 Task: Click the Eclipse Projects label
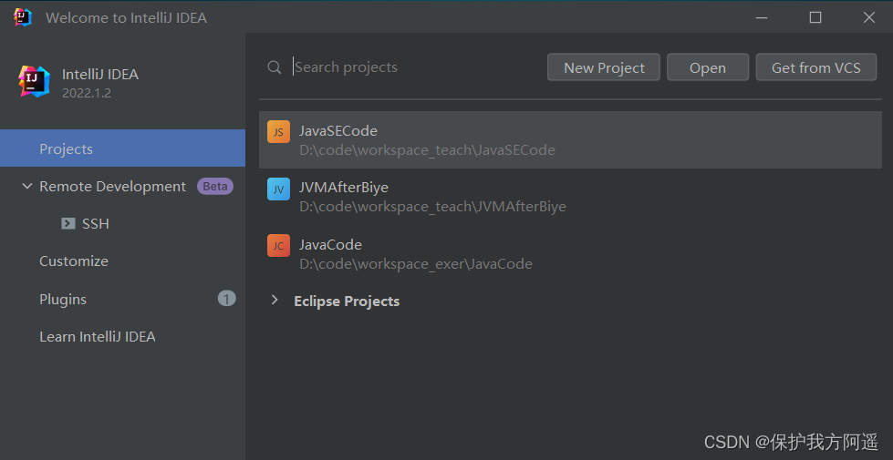347,301
